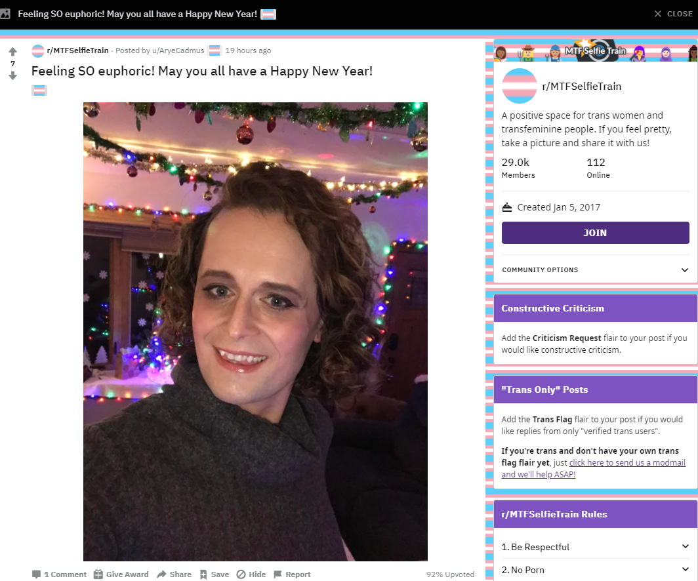The width and height of the screenshot is (698, 581).
Task: Expand rule 1 Be Respectful
Action: [595, 547]
